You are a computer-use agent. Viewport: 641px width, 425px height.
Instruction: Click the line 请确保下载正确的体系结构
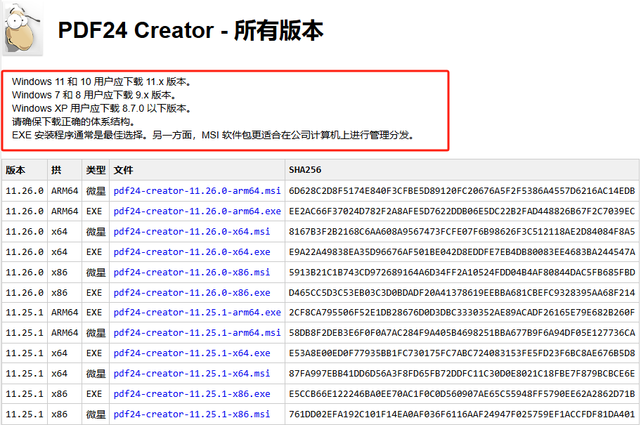[x=74, y=122]
